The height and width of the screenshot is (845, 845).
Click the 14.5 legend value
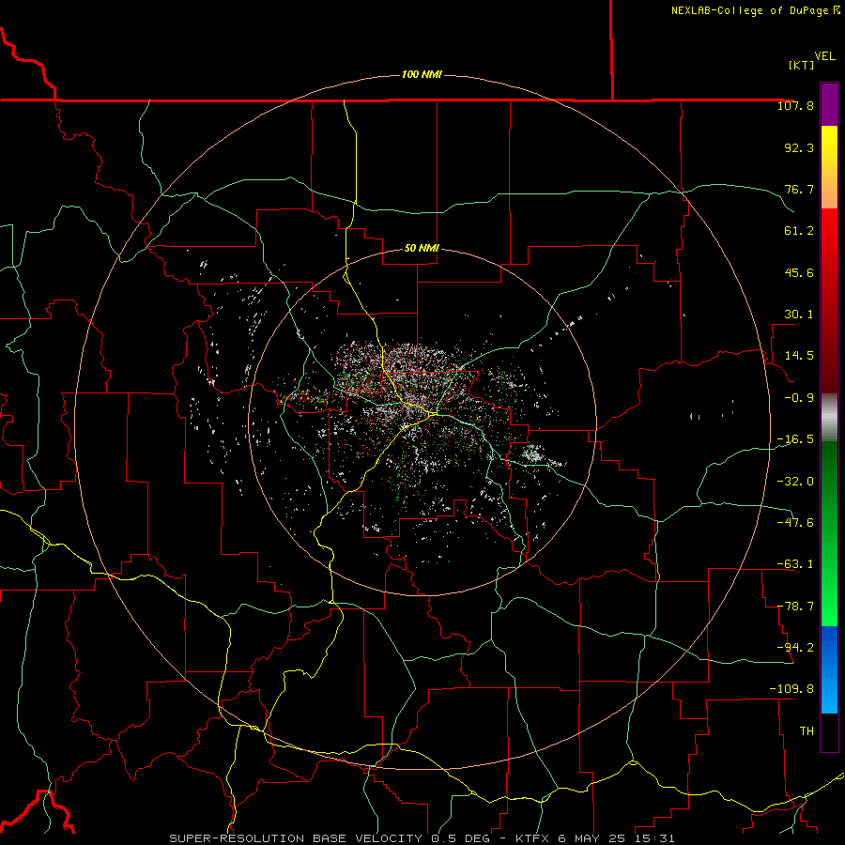pos(799,356)
